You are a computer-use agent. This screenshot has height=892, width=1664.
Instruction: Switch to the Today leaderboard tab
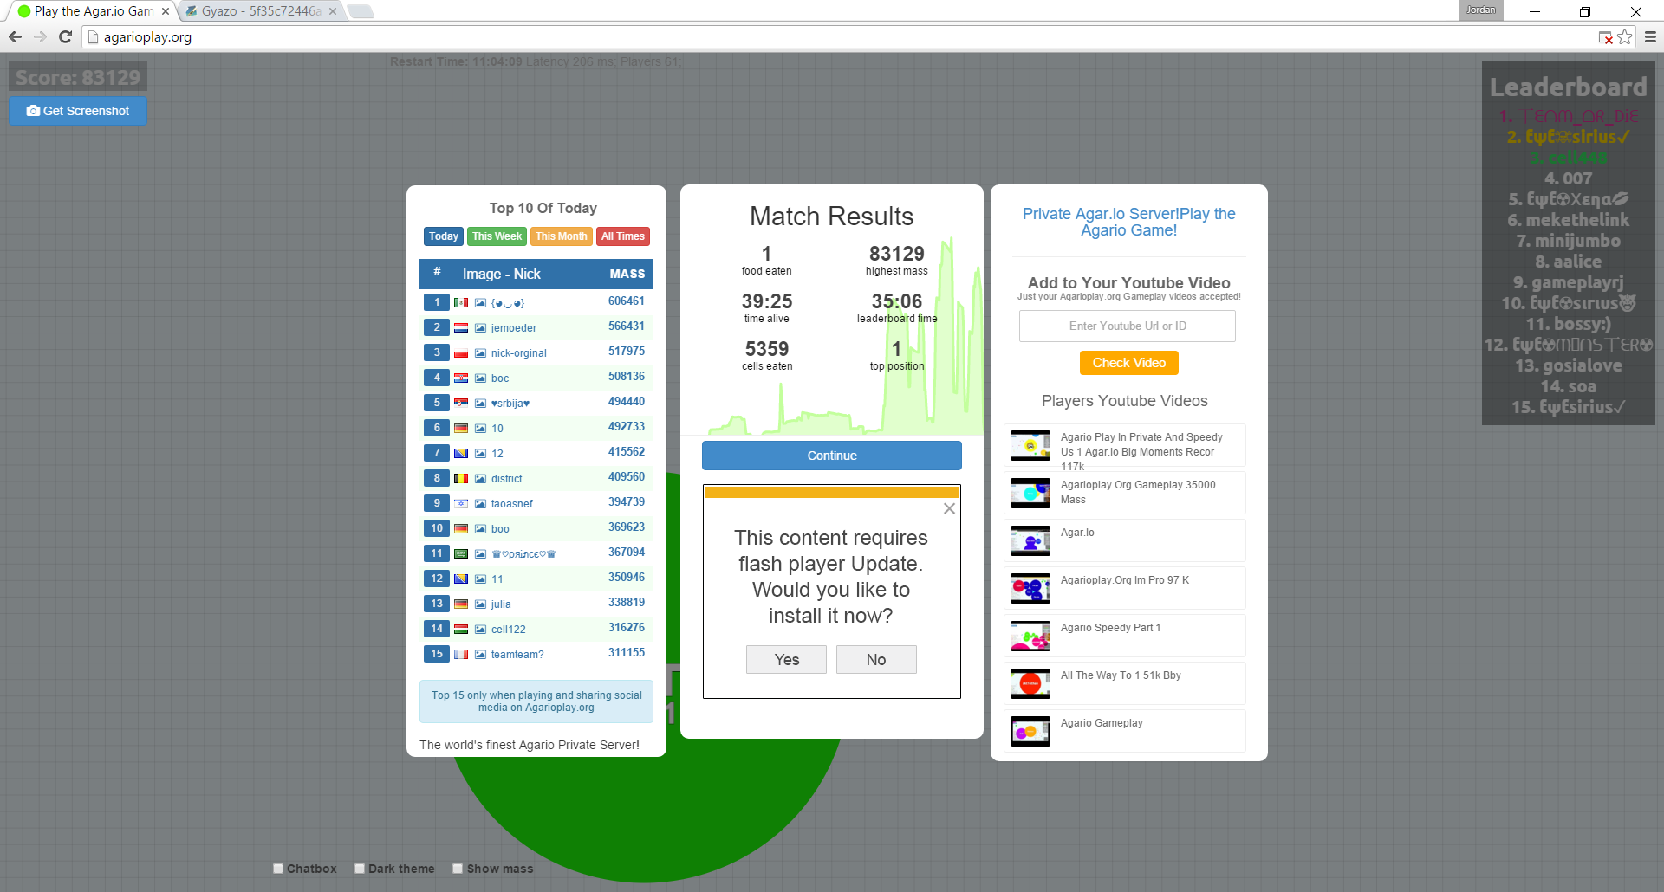pyautogui.click(x=444, y=236)
